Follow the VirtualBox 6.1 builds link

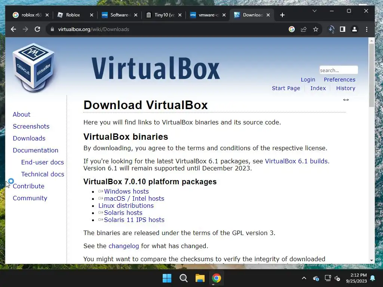[x=296, y=161]
